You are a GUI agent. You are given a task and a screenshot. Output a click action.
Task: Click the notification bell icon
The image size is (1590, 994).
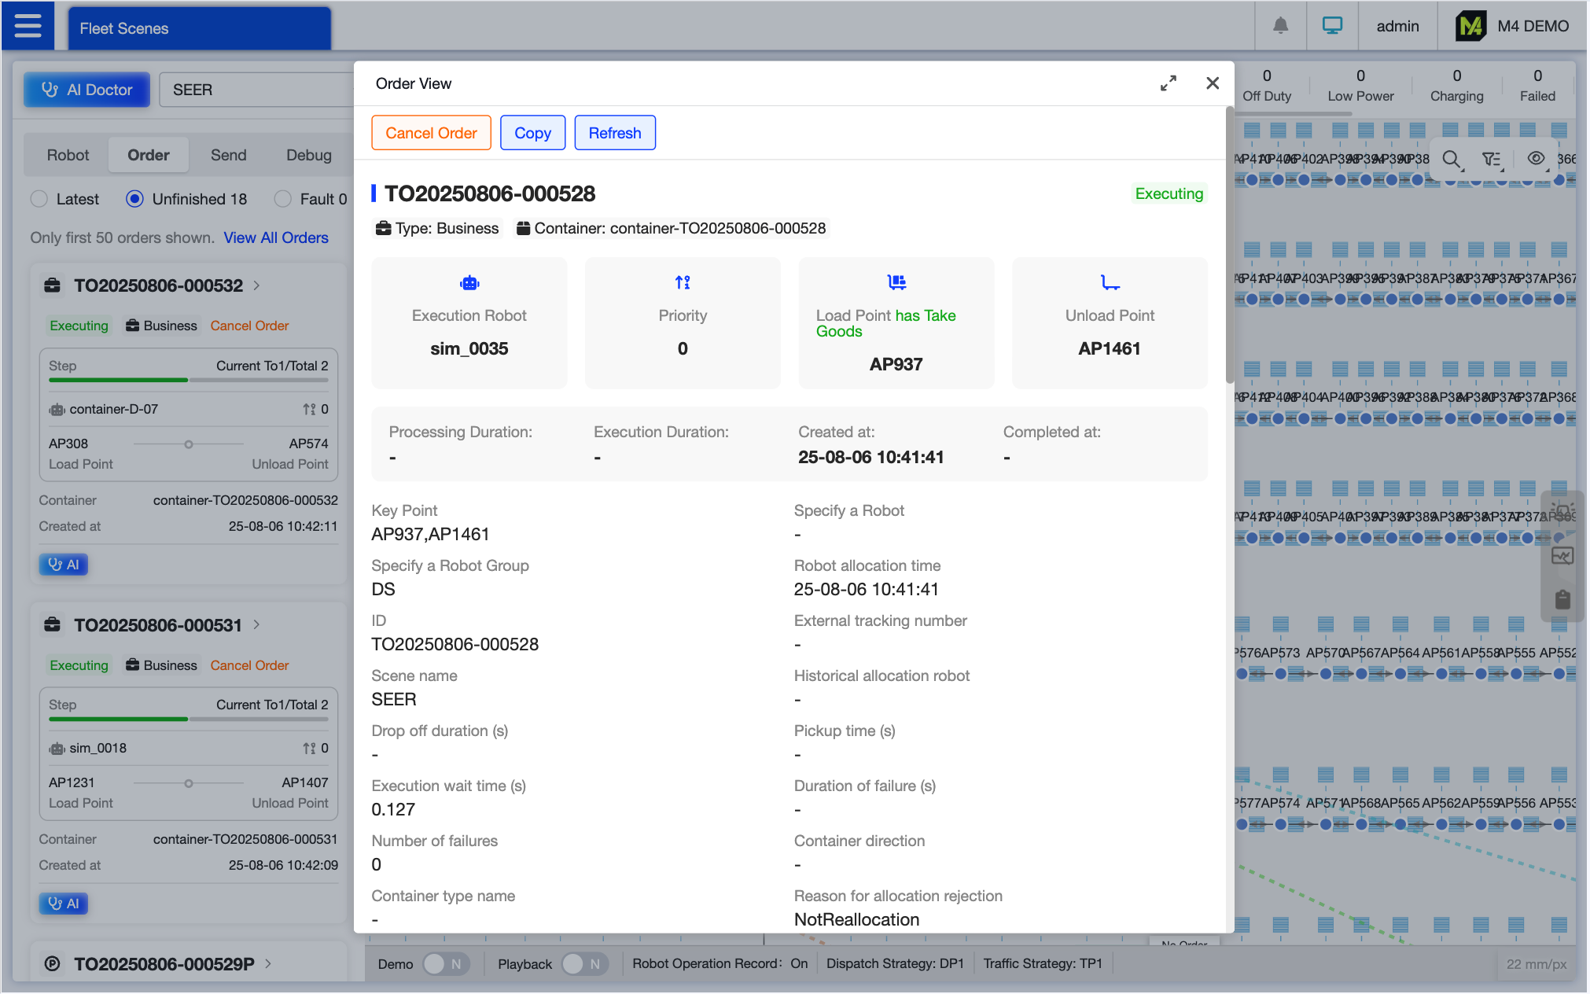click(x=1280, y=26)
